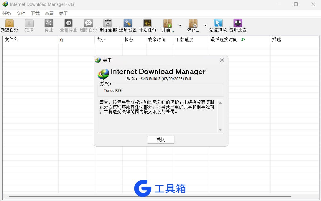Click the 删除全部 (Delete All) trash icon

[x=108, y=23]
